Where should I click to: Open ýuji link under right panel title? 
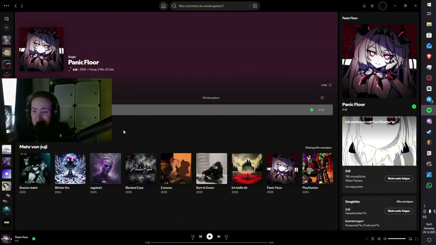pos(345,110)
